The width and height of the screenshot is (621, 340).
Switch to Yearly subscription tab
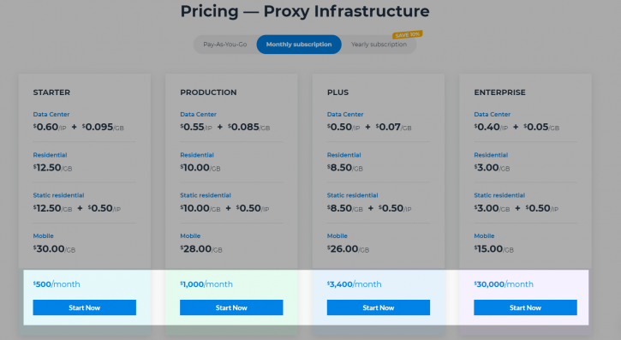click(379, 45)
